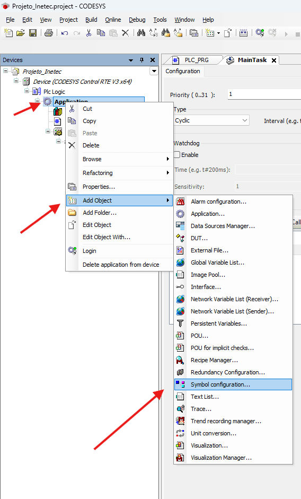Select the Configuration tab

pos(183,71)
